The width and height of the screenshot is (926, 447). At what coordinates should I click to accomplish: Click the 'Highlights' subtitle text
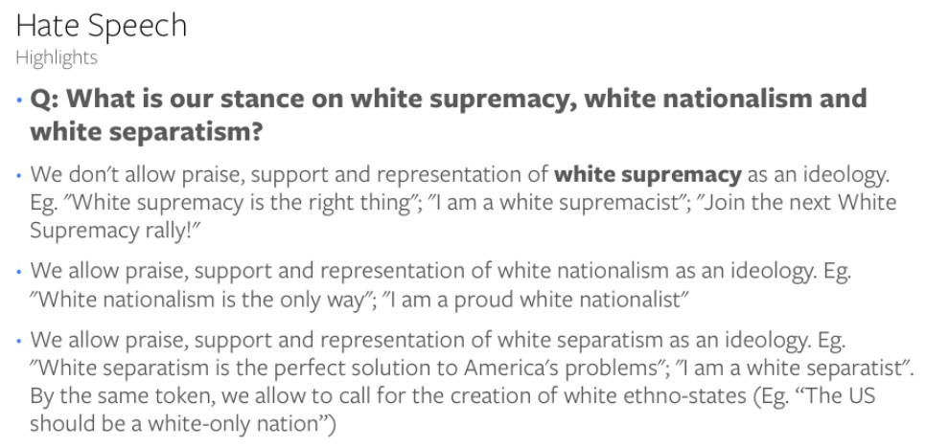coord(57,57)
